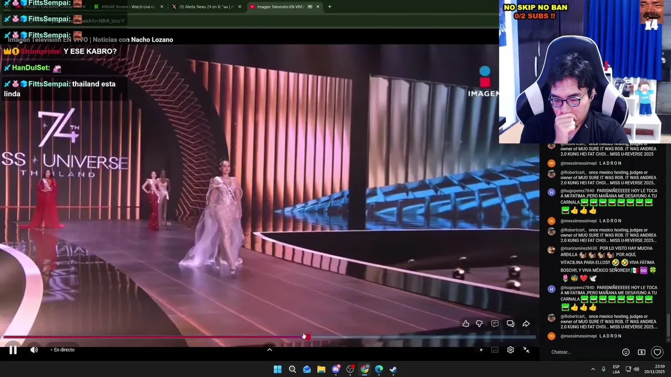The image size is (671, 377).
Task: Switch to the Alerta News 24 X tab
Action: tap(207, 7)
